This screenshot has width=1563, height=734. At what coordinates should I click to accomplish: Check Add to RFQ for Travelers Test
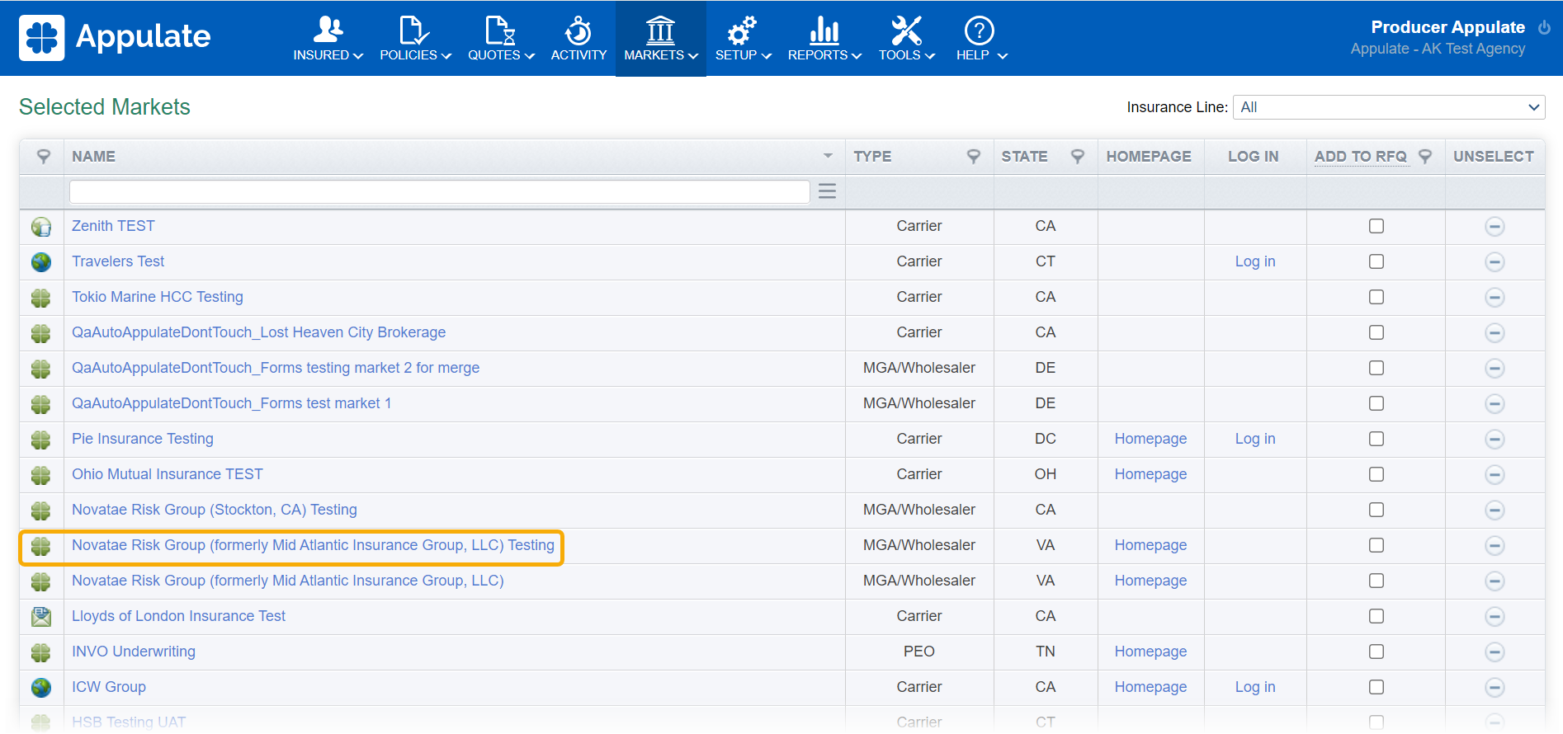[x=1376, y=261]
